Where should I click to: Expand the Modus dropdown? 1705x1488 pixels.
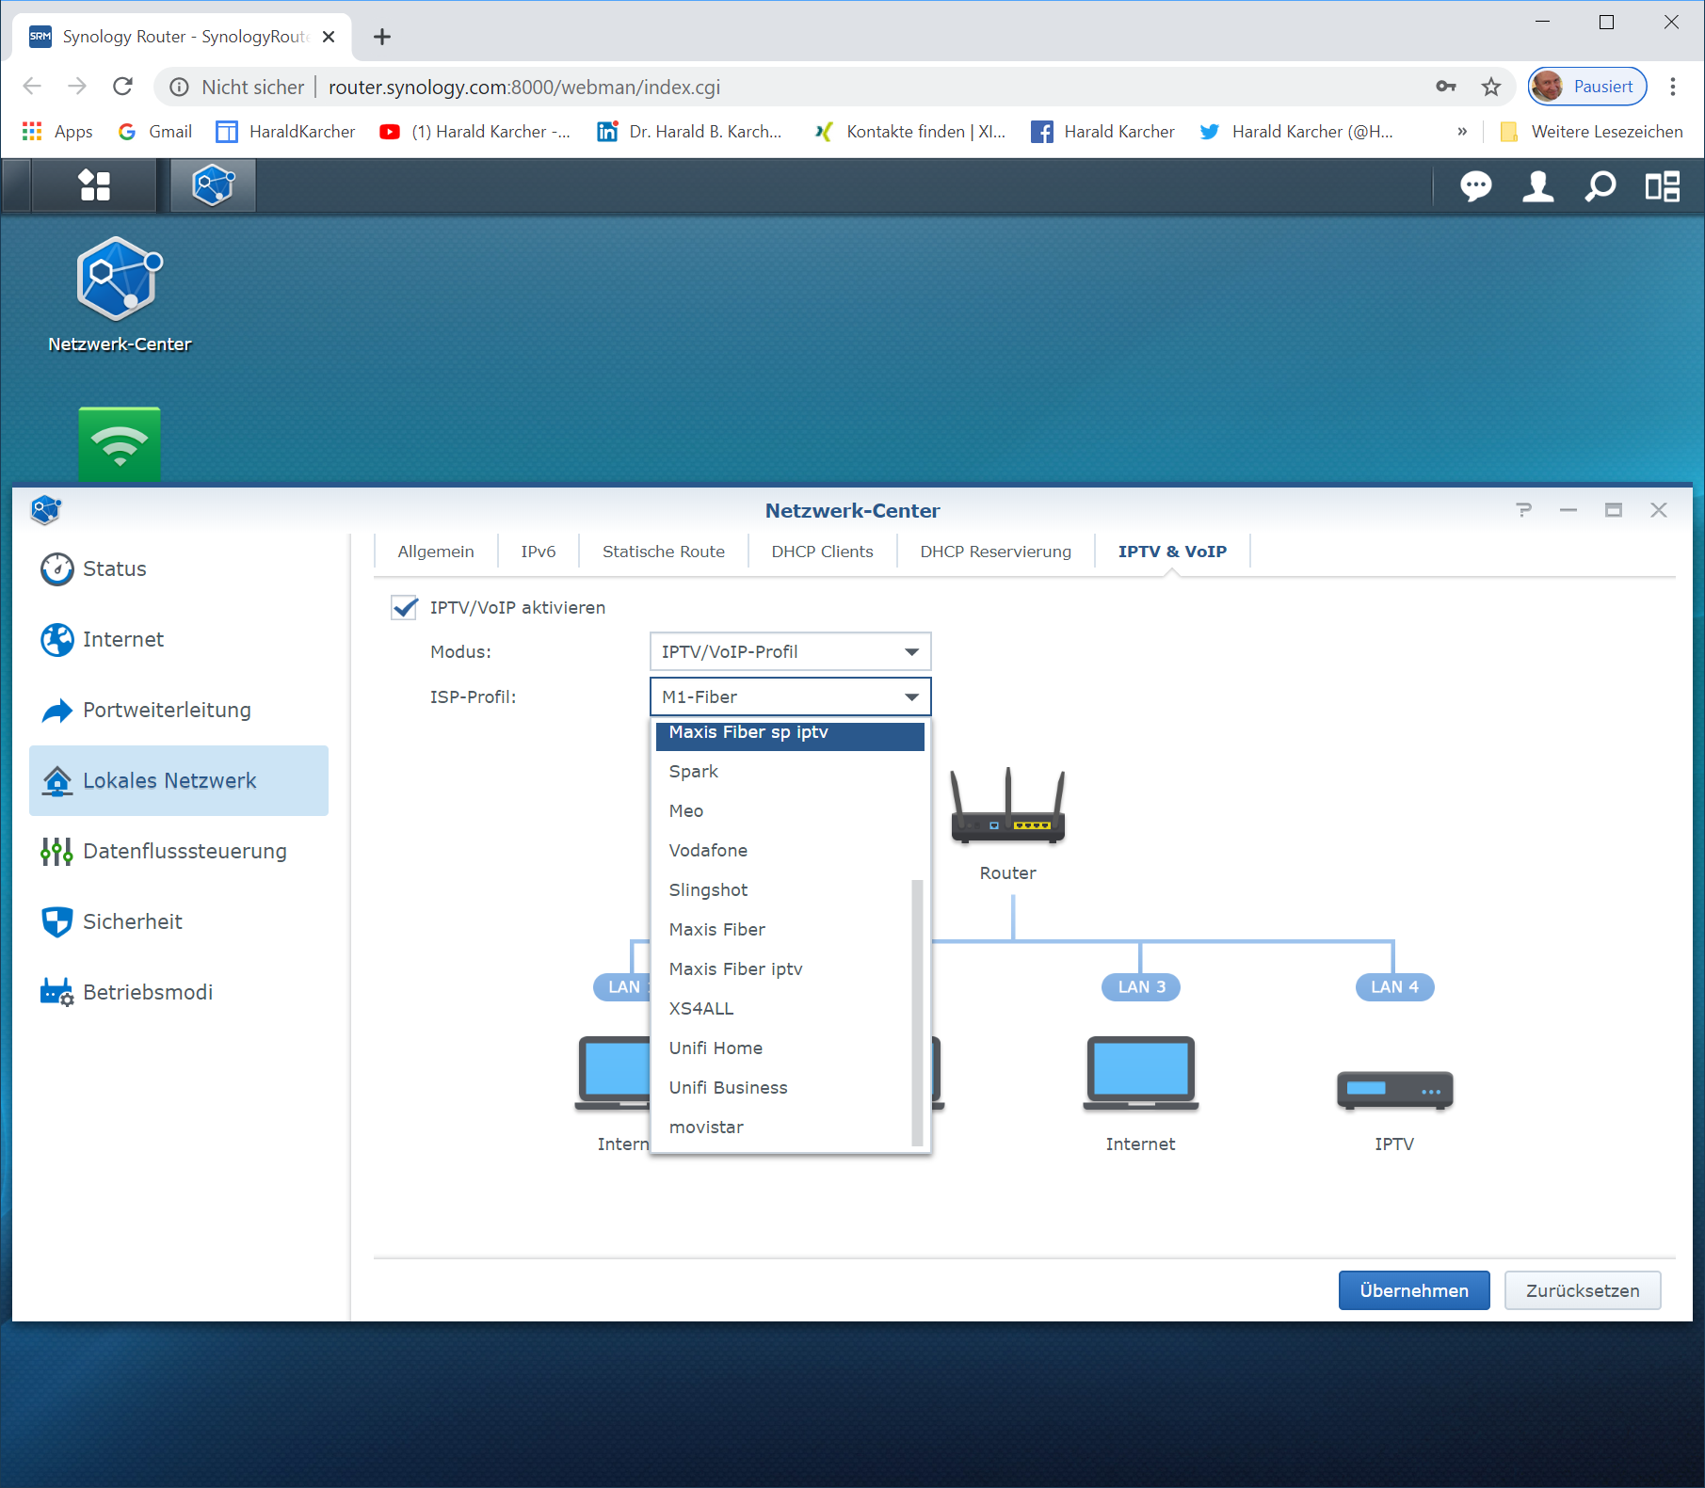[x=790, y=651]
